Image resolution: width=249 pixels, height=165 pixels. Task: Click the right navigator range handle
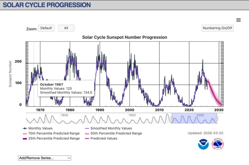tap(217, 118)
